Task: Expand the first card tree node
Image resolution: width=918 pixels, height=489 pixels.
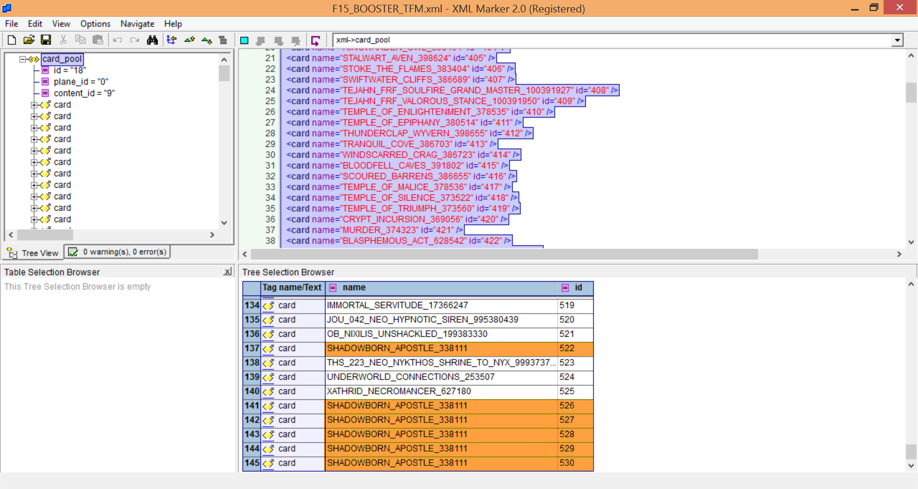Action: 34,105
